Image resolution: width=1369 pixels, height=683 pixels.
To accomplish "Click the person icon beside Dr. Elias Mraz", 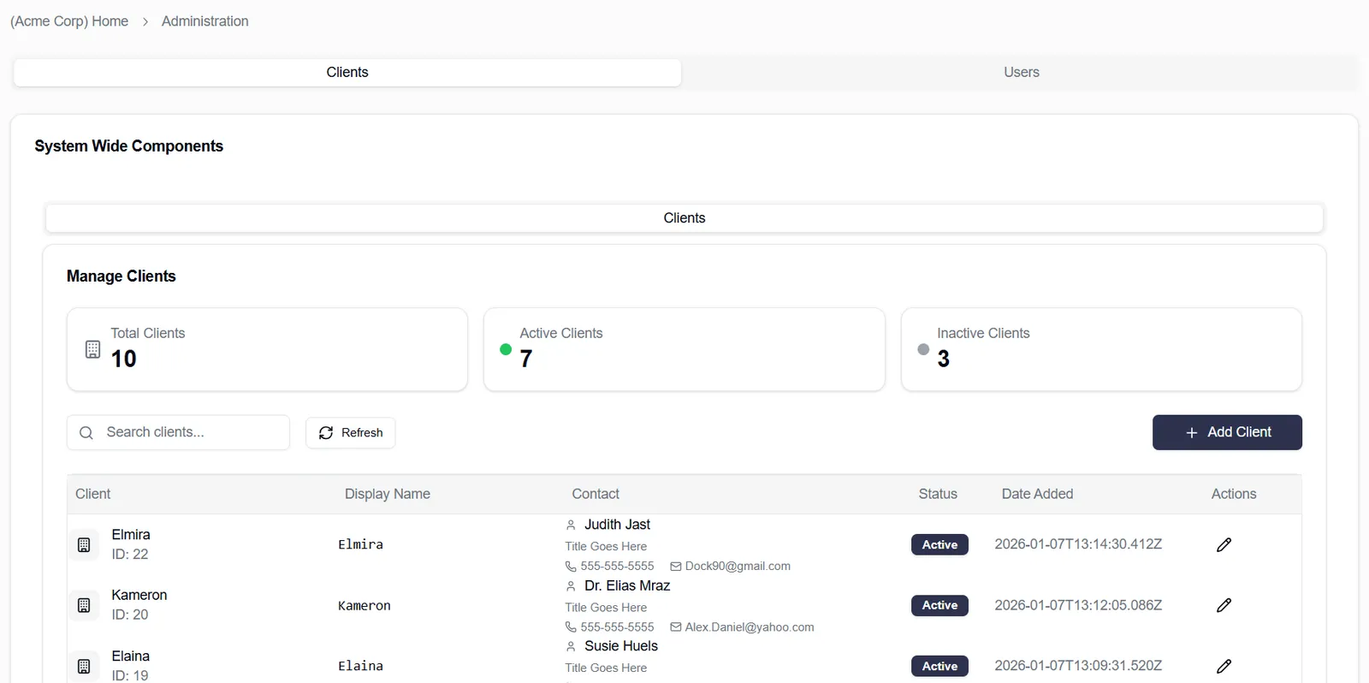I will point(571,586).
